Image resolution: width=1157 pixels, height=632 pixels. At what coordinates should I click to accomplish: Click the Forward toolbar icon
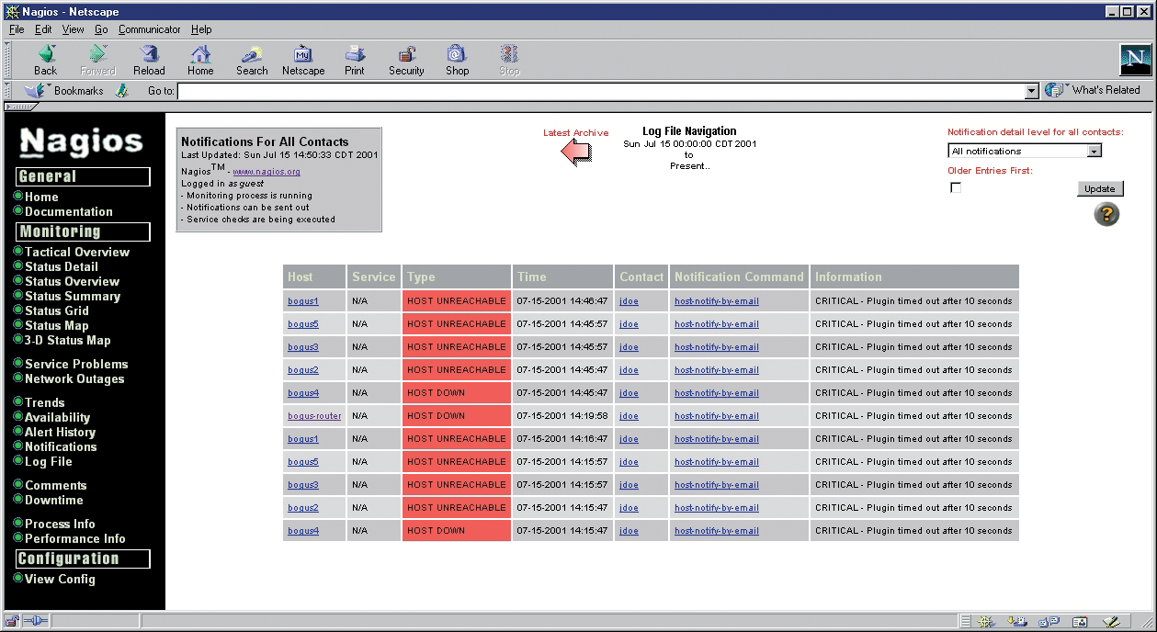tap(97, 61)
